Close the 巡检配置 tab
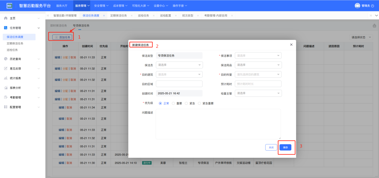Viewport: 379px width, 178px height. tap(176, 15)
